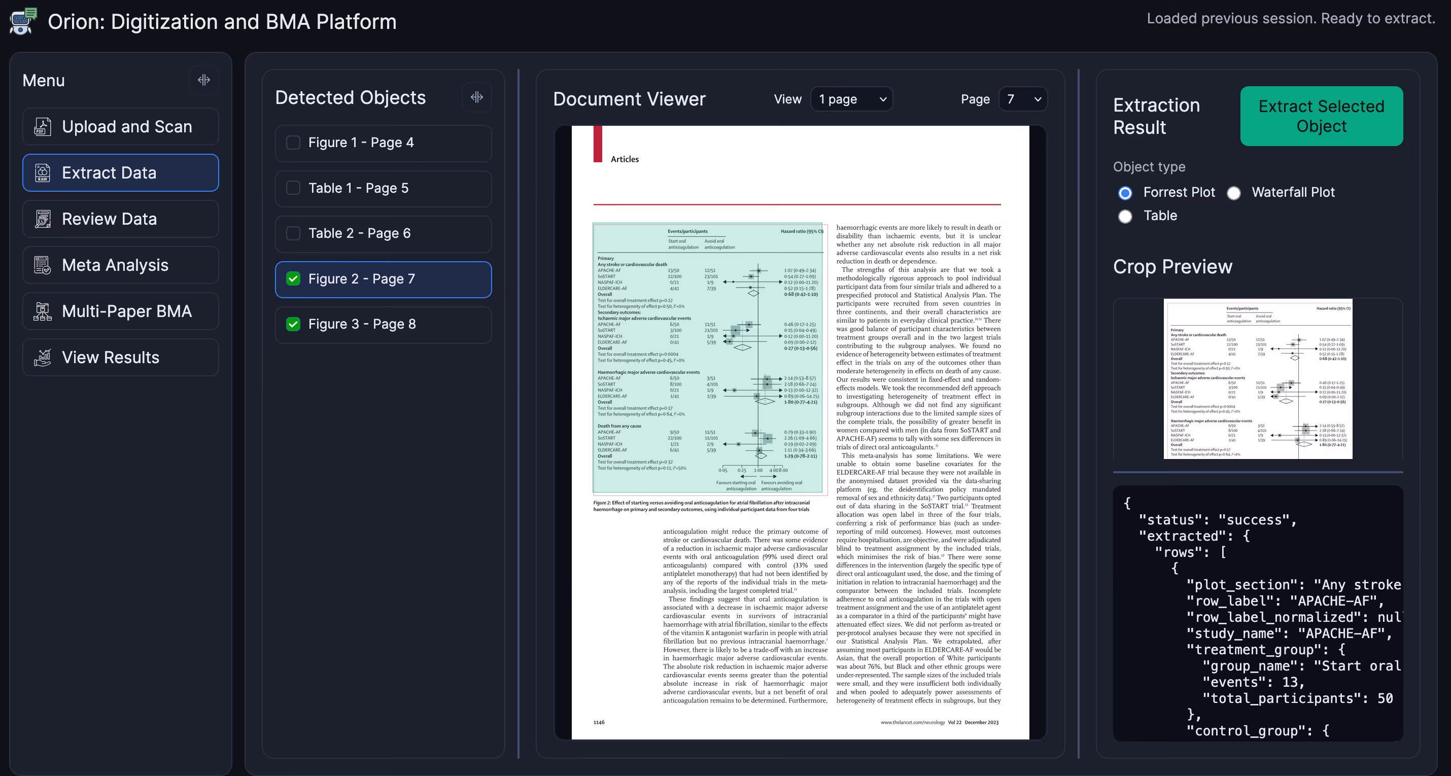Choose the Table object type option

tap(1125, 216)
